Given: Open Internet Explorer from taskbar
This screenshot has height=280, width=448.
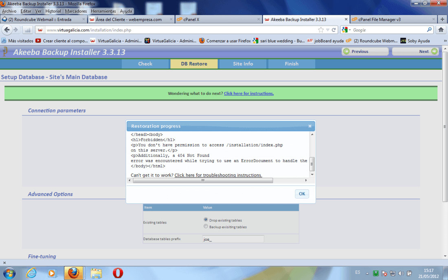Looking at the screenshot, I should click(x=31, y=273).
